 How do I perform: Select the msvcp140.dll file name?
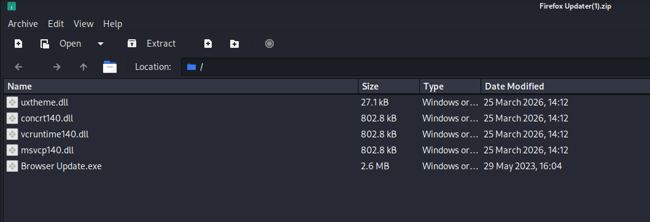(47, 150)
